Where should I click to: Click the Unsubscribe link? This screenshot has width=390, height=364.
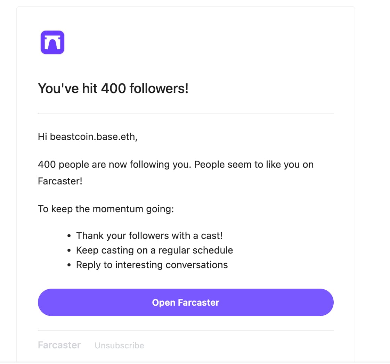(119, 346)
